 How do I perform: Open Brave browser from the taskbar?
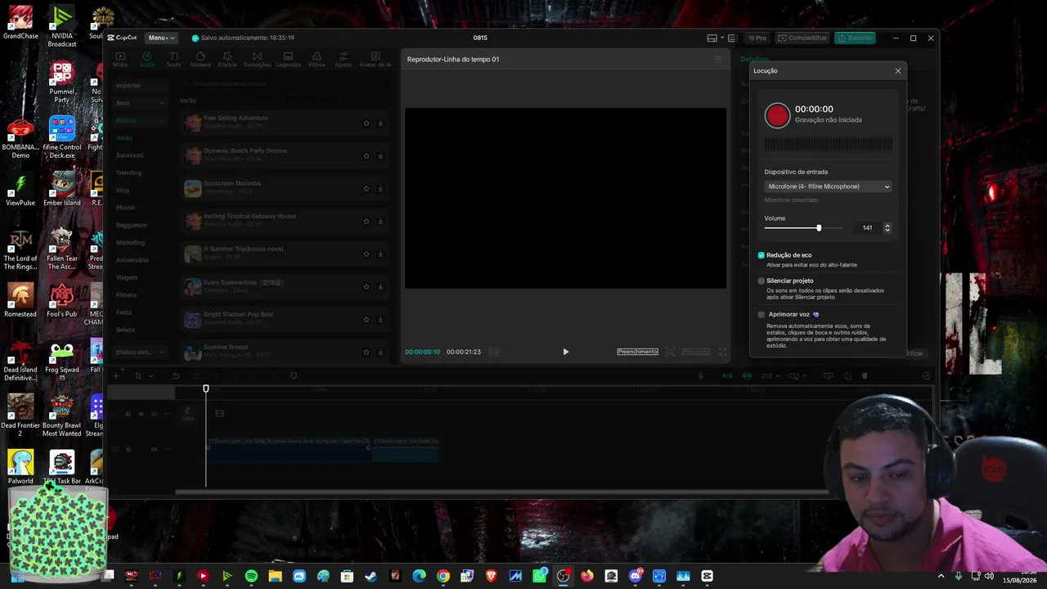coord(491,576)
